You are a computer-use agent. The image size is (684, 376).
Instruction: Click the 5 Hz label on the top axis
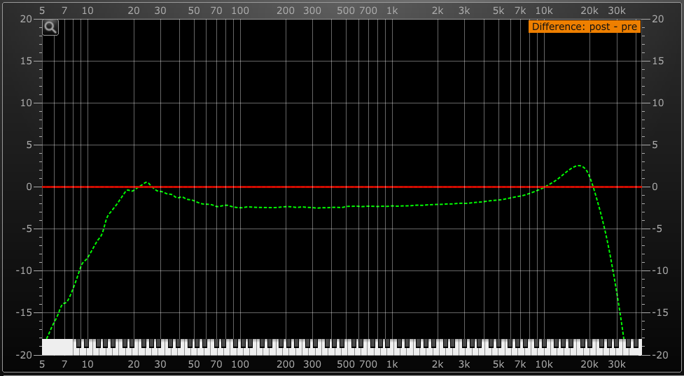42,10
